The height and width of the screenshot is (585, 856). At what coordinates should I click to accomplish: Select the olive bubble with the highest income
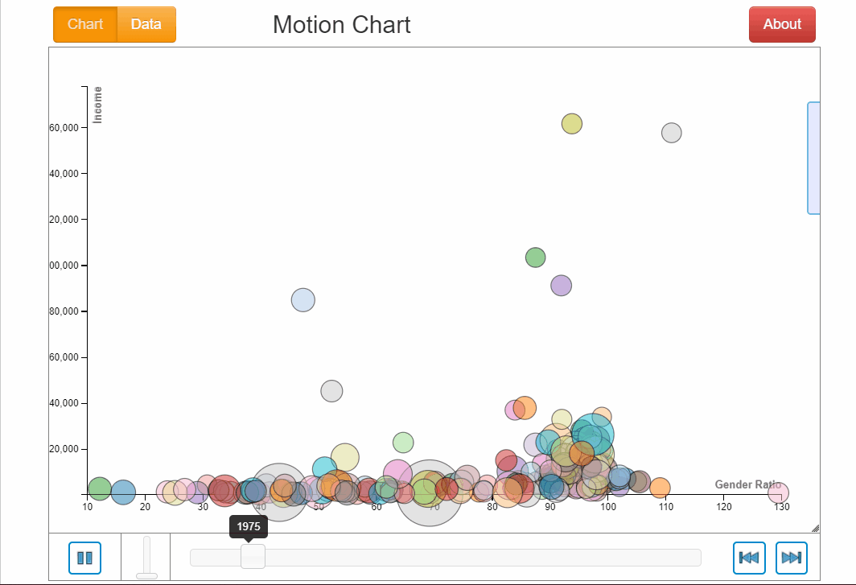coord(572,124)
